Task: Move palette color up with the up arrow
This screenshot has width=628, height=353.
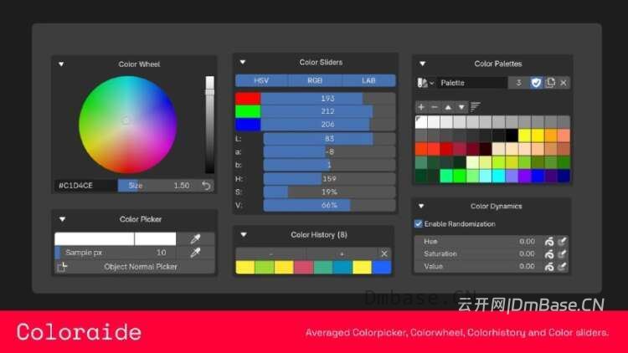Action: [448, 107]
